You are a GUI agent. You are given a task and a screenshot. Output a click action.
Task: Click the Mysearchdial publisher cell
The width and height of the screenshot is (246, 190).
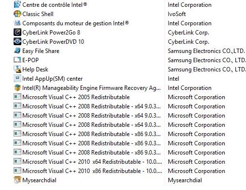[x=185, y=180]
